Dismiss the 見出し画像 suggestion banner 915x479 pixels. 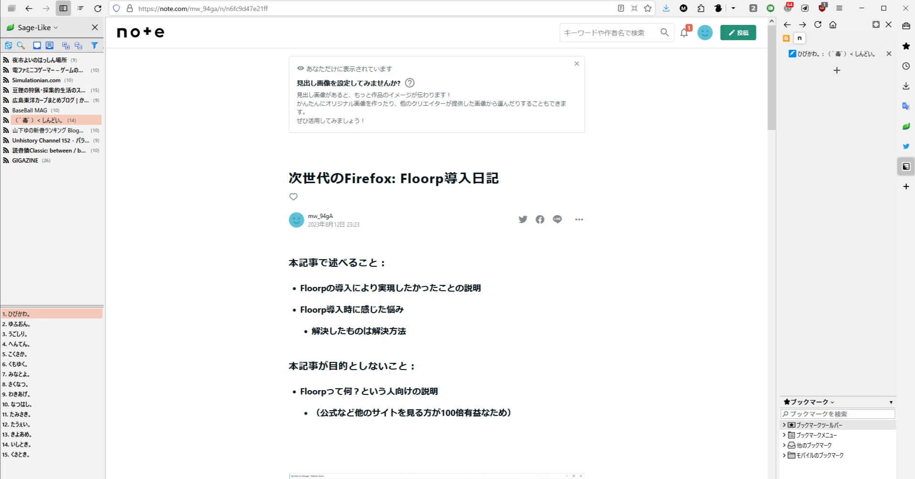577,64
